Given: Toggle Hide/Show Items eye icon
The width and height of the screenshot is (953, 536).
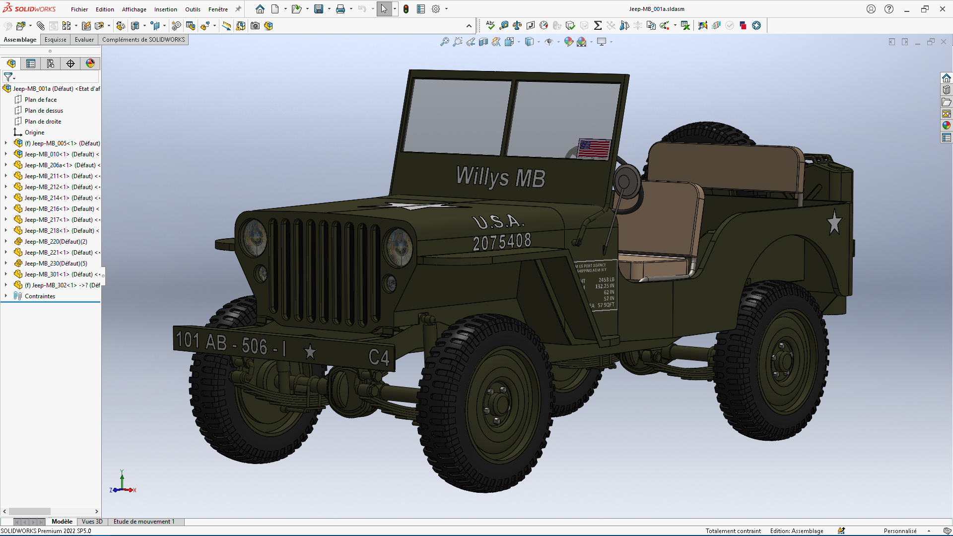Looking at the screenshot, I should pyautogui.click(x=548, y=42).
